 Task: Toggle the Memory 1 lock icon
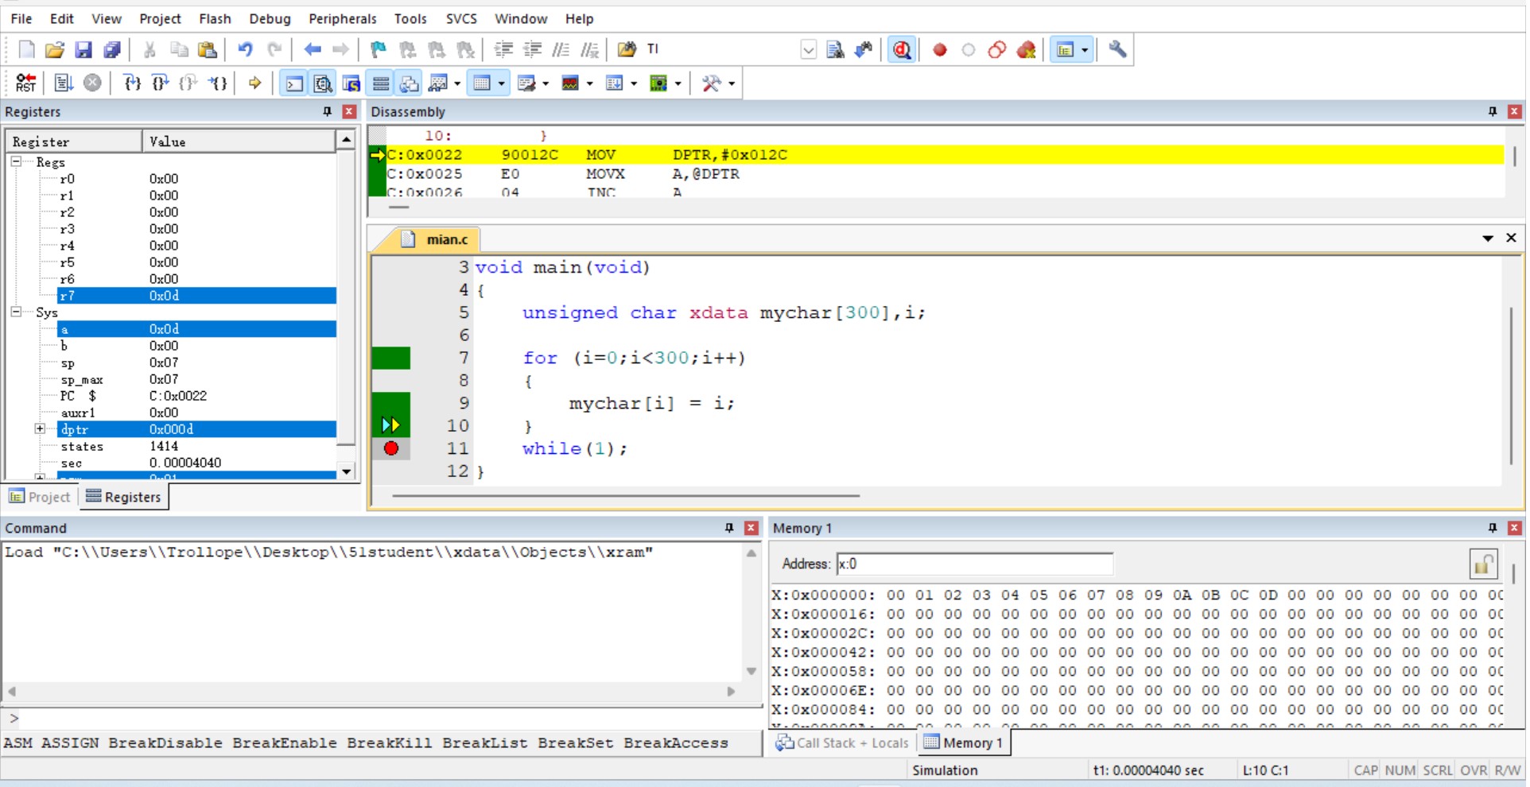(x=1483, y=564)
